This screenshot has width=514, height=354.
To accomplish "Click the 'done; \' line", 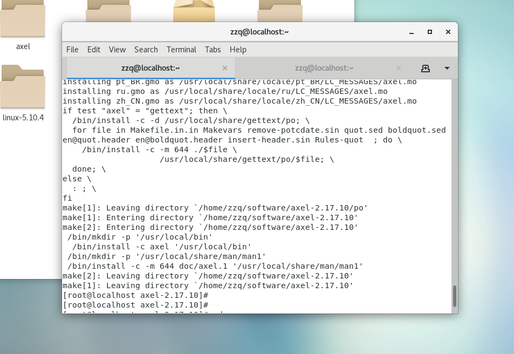I will click(x=89, y=169).
